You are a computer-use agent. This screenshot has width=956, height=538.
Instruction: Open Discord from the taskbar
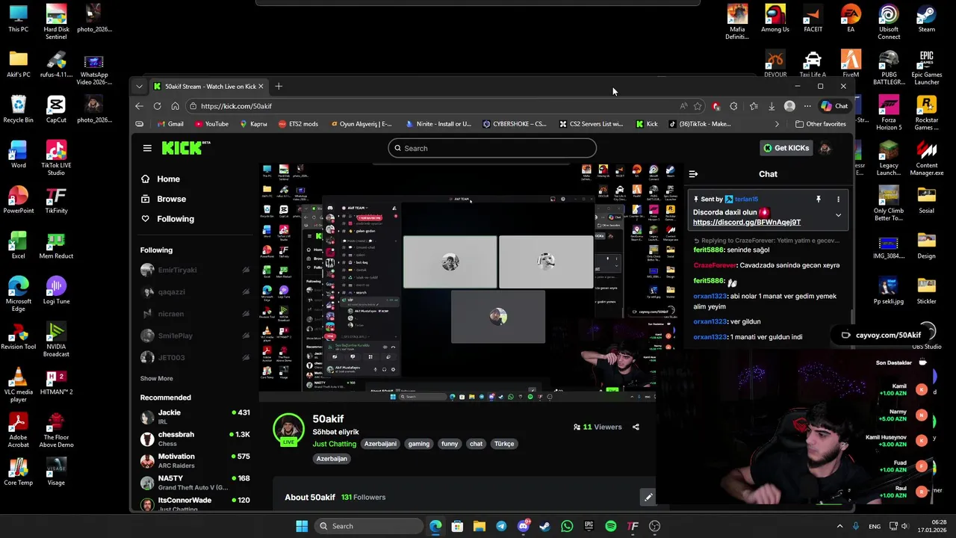(x=523, y=526)
